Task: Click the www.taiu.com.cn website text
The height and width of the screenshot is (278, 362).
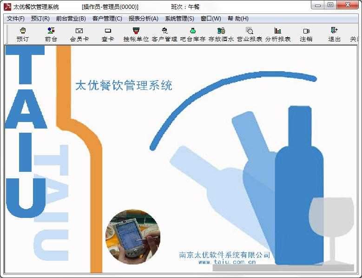Action: 227,262
